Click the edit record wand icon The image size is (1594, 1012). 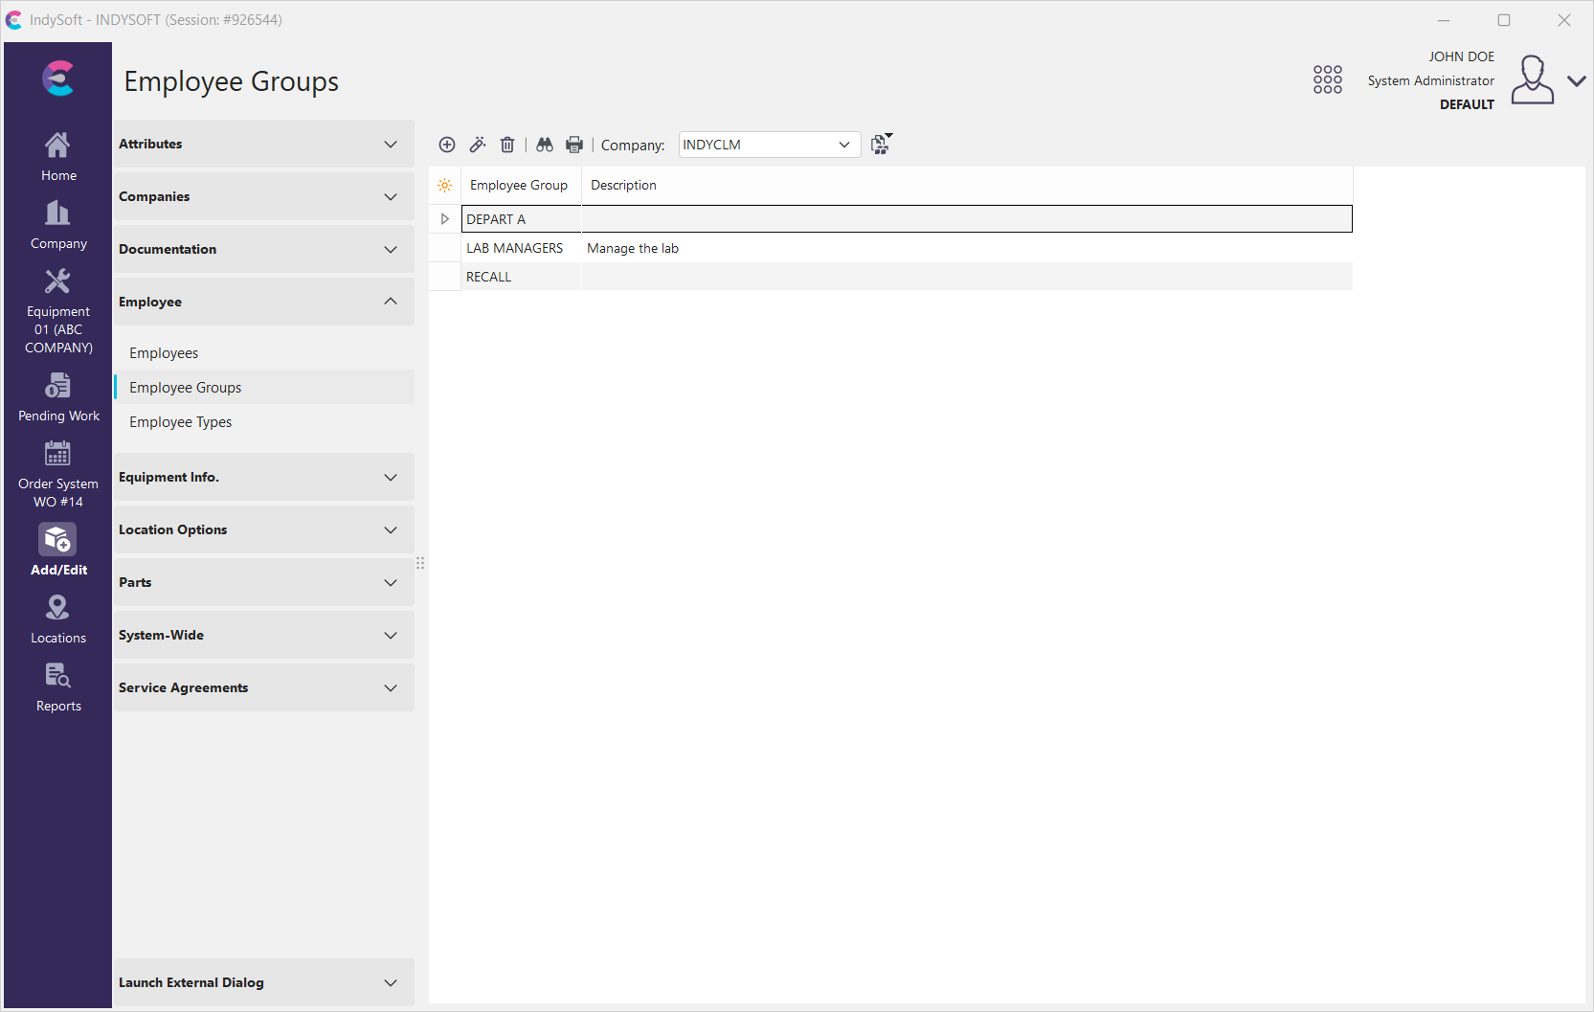click(x=478, y=145)
